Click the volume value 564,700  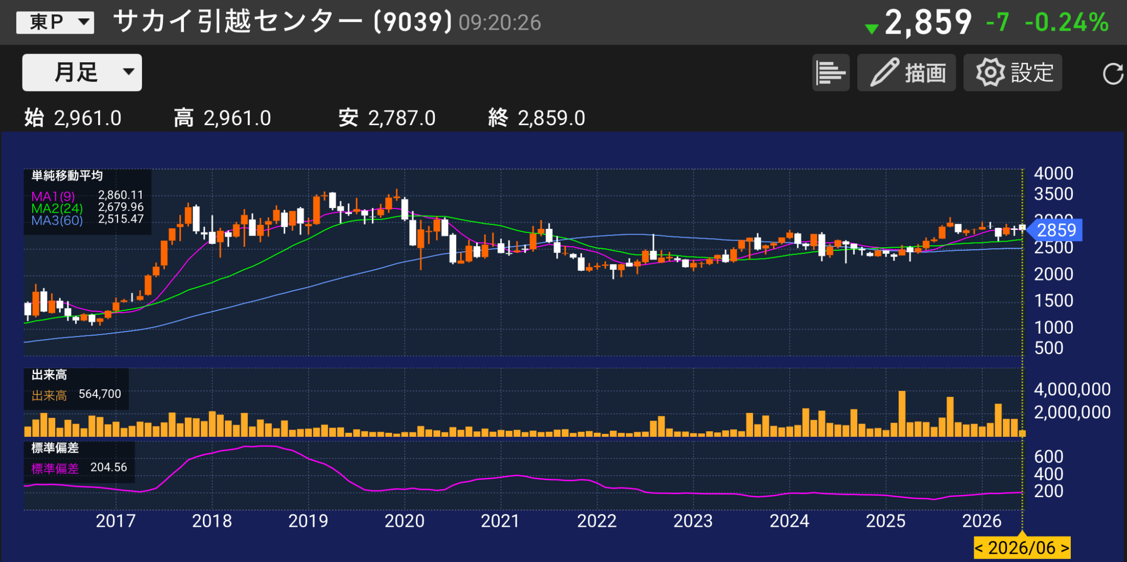coord(100,394)
